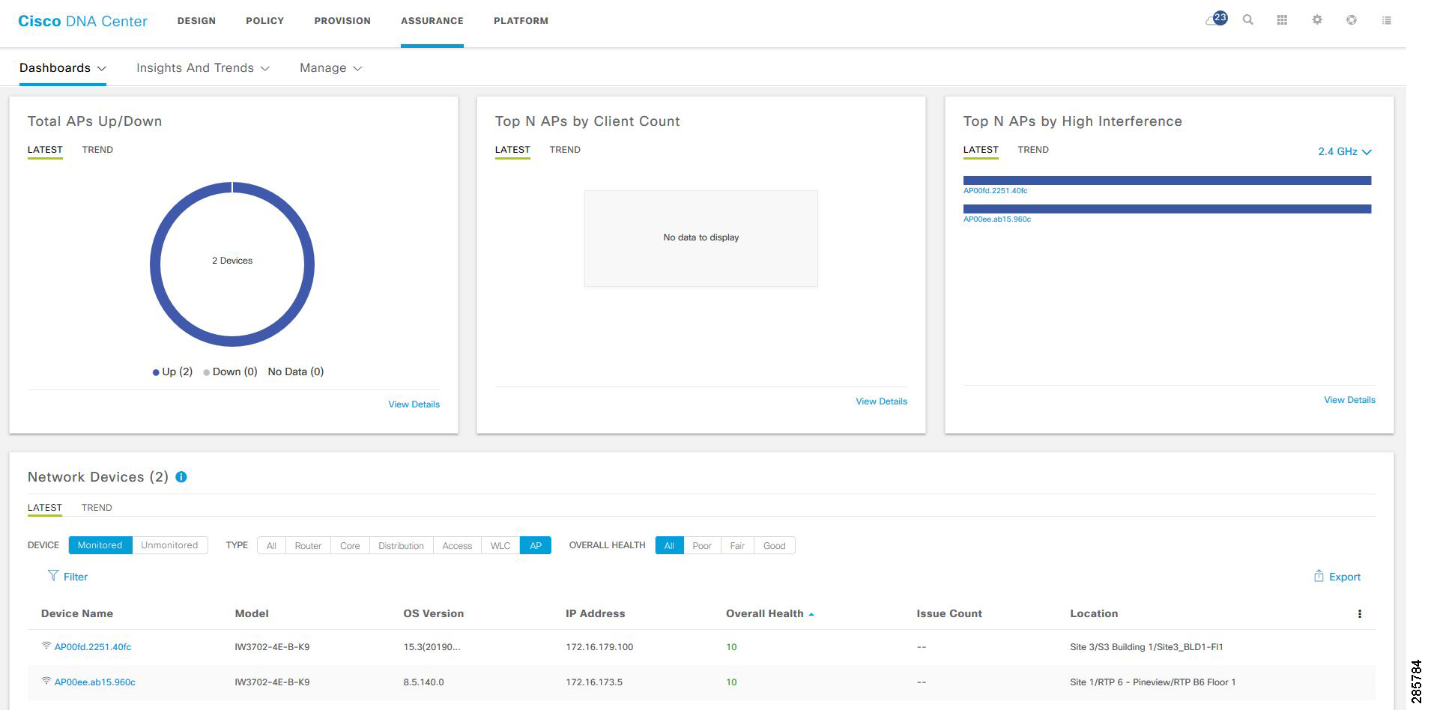The height and width of the screenshot is (710, 1431).
Task: View Details of Top N APs by Client Count
Action: pos(881,401)
